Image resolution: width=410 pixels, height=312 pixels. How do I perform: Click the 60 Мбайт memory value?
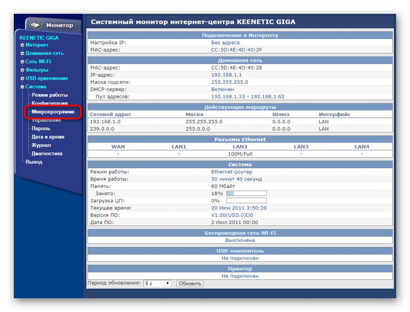pos(223,186)
